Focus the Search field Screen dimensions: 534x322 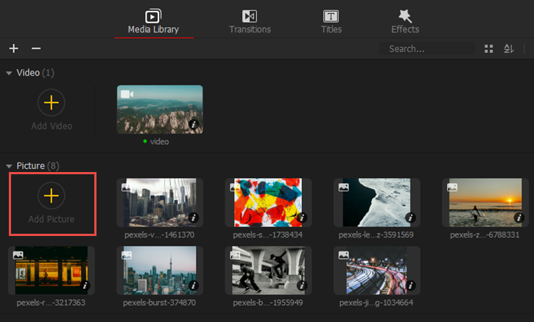426,49
